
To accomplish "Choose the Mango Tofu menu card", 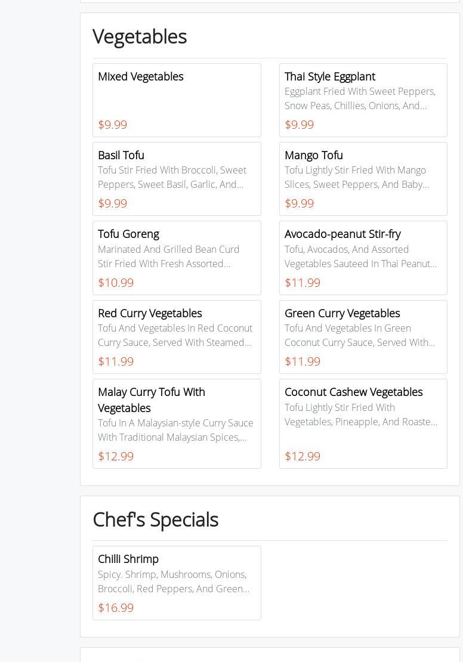I will click(x=363, y=179).
